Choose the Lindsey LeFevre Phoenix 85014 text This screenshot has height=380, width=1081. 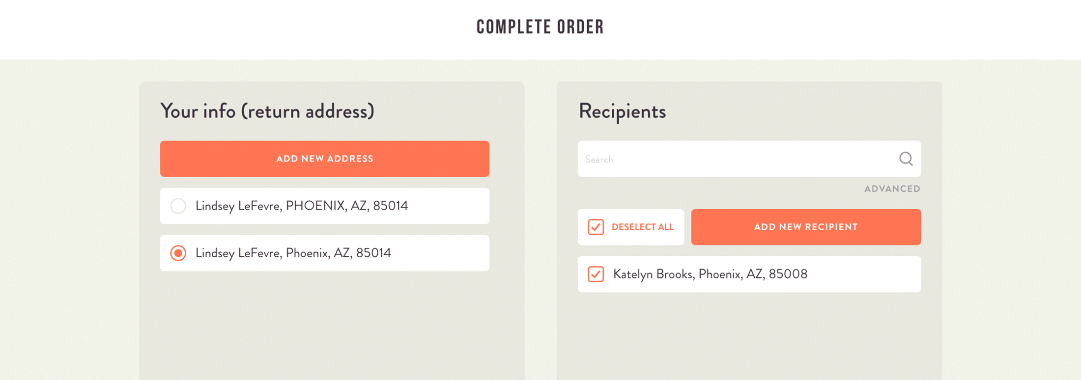293,253
